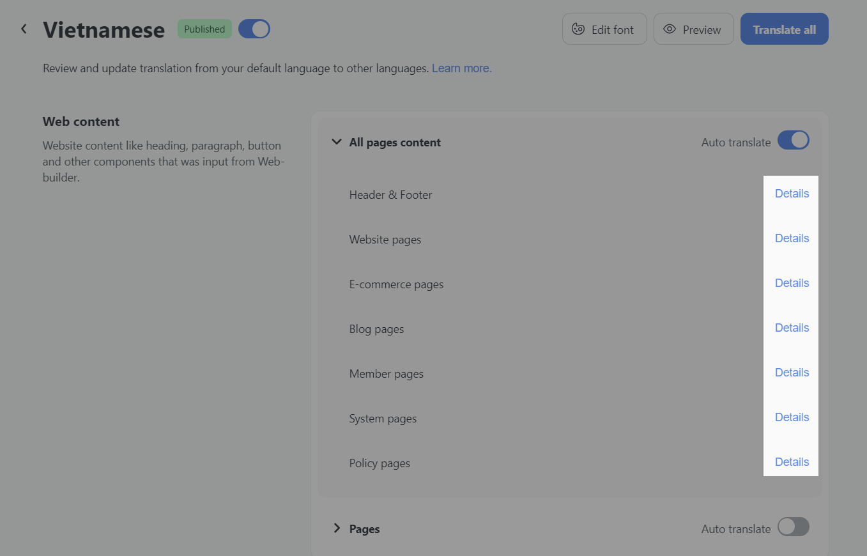Select the System pages row label
The height and width of the screenshot is (556, 867).
click(x=383, y=419)
